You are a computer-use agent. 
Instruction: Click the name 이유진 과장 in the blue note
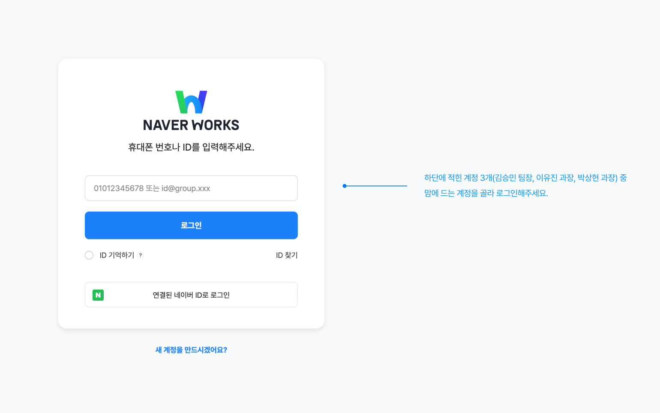(x=554, y=178)
